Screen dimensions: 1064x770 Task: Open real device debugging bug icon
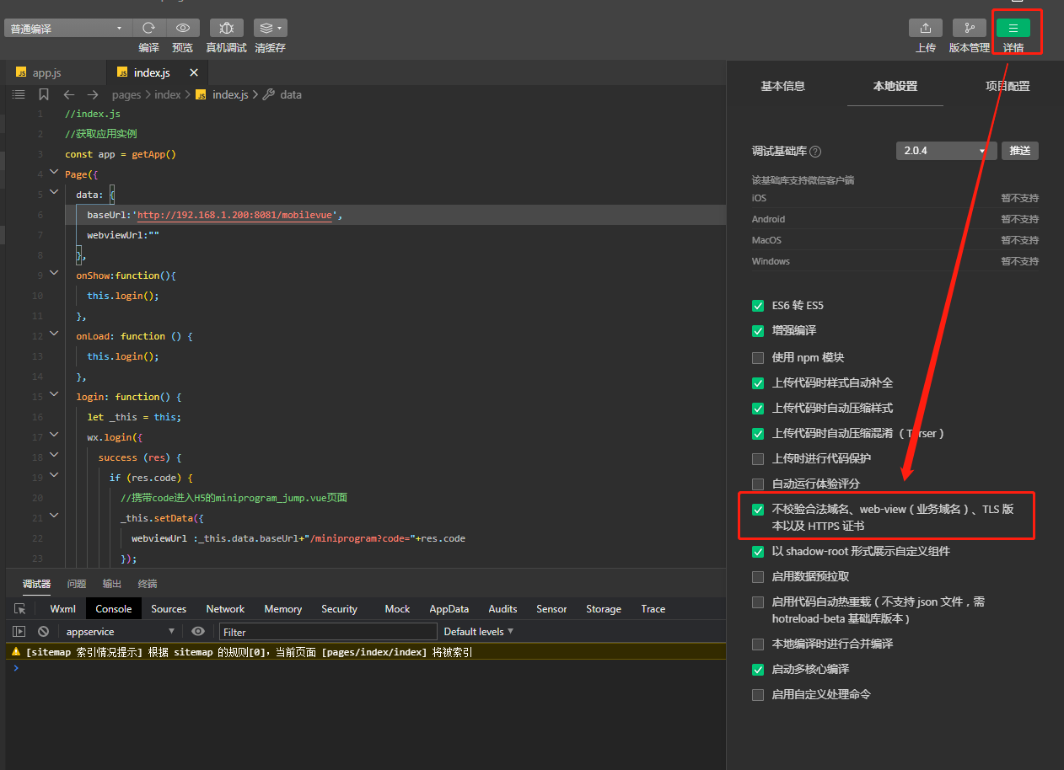pyautogui.click(x=226, y=28)
